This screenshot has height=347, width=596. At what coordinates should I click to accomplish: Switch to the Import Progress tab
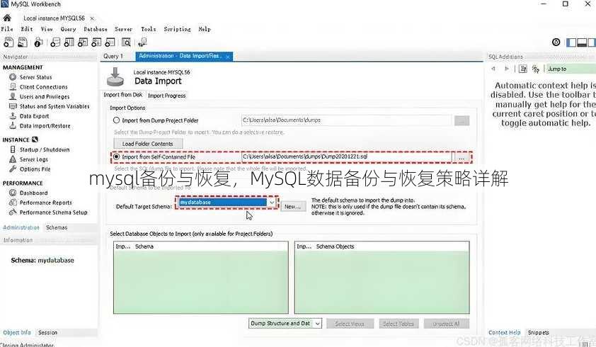167,96
